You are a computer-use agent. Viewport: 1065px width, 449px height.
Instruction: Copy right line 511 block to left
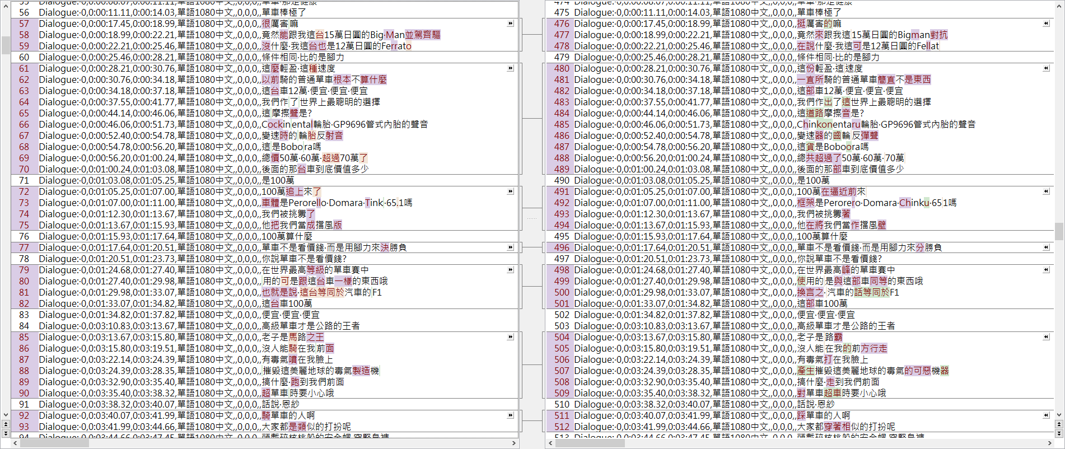pyautogui.click(x=1046, y=415)
